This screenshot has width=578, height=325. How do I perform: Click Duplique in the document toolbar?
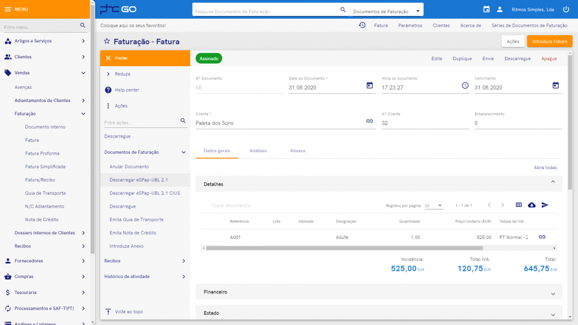[462, 59]
